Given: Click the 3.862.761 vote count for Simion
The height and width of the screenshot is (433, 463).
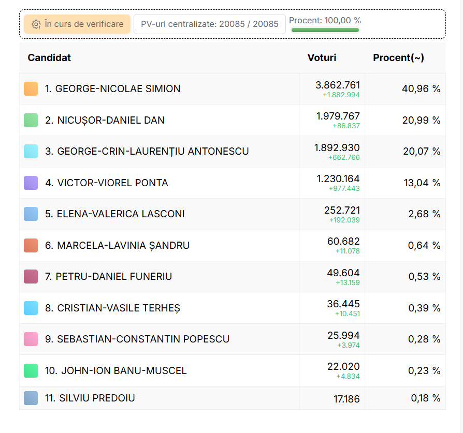Looking at the screenshot, I should click(x=337, y=85).
